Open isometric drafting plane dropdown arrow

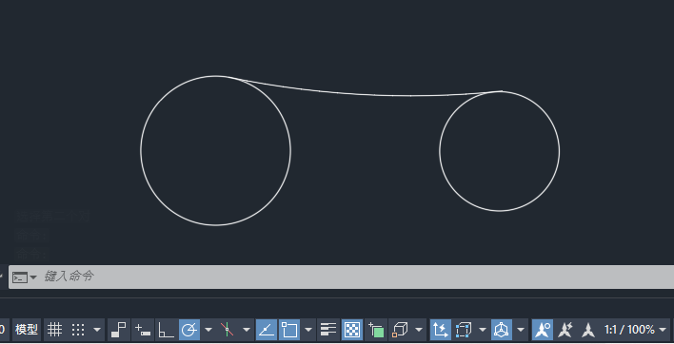pos(247,330)
